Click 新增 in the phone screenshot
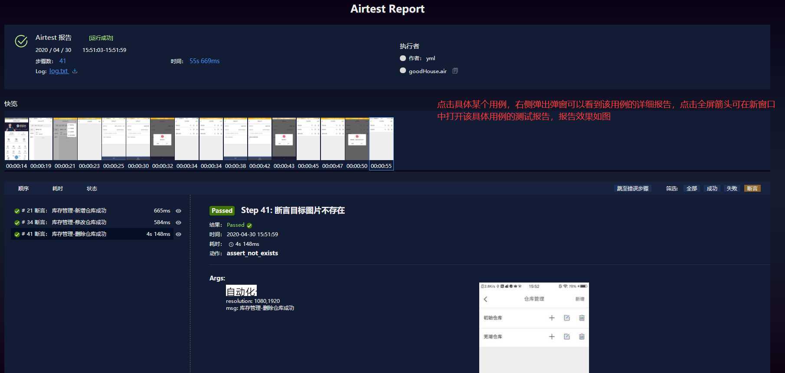Screen dimensions: 785x373 (580, 299)
